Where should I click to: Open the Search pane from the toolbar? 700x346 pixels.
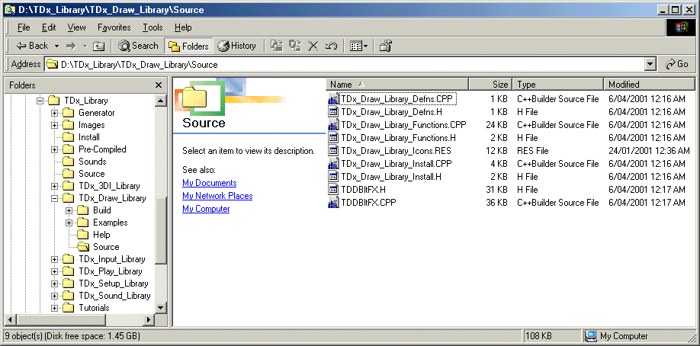(x=139, y=46)
